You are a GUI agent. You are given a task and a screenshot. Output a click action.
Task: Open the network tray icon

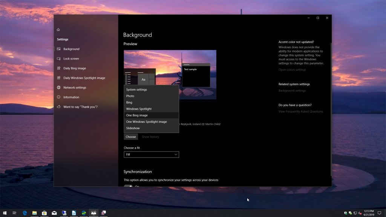[x=355, y=213]
